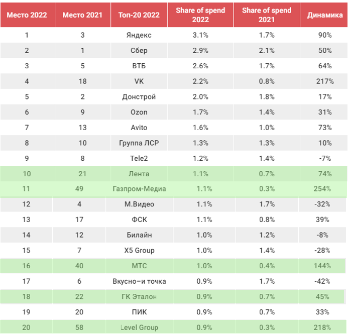Viewport: 348px width, 334px height.
Task: Select the 'Сбер' cell in the table
Action: coord(139,51)
